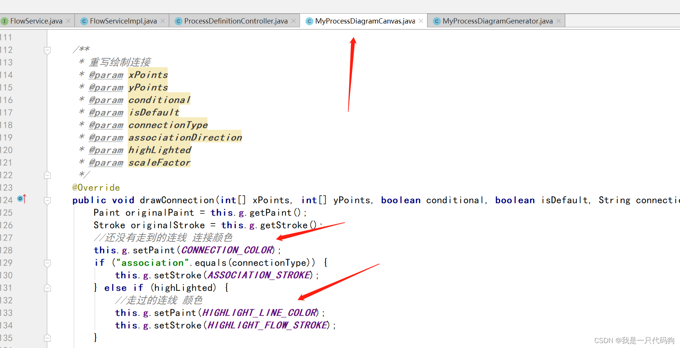Screen dimensions: 680x348
Task: Click the fold end marker at line 135
Action: coord(47,337)
